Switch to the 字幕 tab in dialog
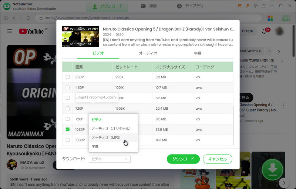296x189 pixels. tap(198, 53)
